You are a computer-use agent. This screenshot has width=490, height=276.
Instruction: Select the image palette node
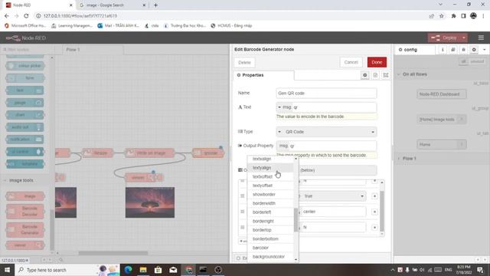pos(25,196)
